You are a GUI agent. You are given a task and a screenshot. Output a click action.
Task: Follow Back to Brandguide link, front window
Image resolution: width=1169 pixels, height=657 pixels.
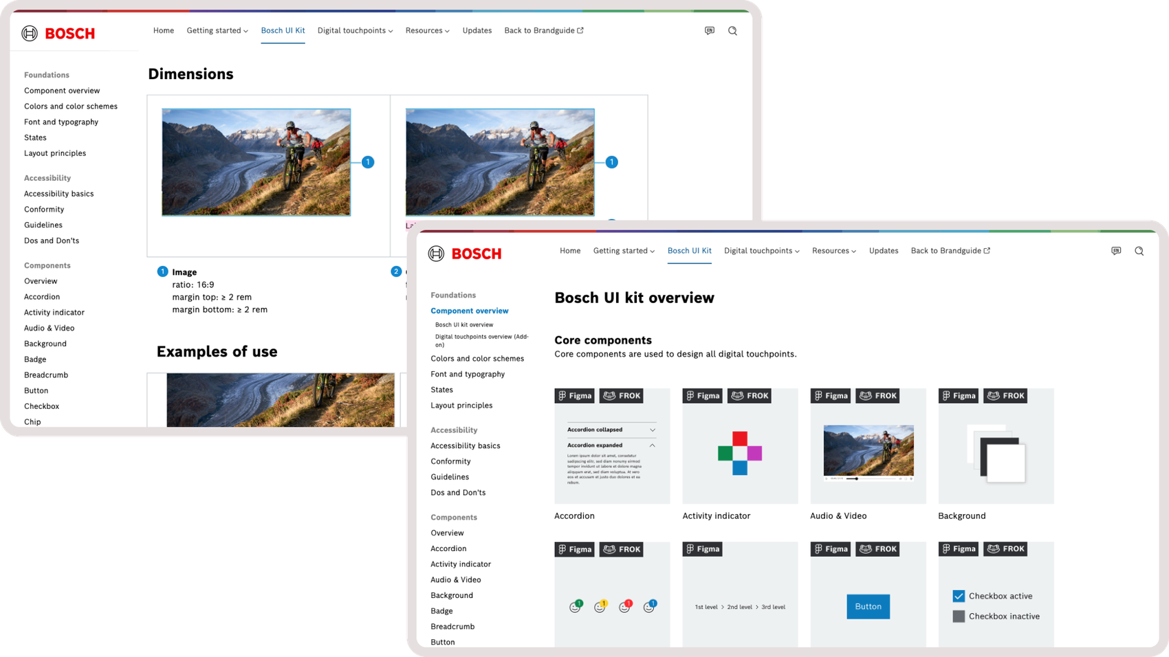pos(950,251)
